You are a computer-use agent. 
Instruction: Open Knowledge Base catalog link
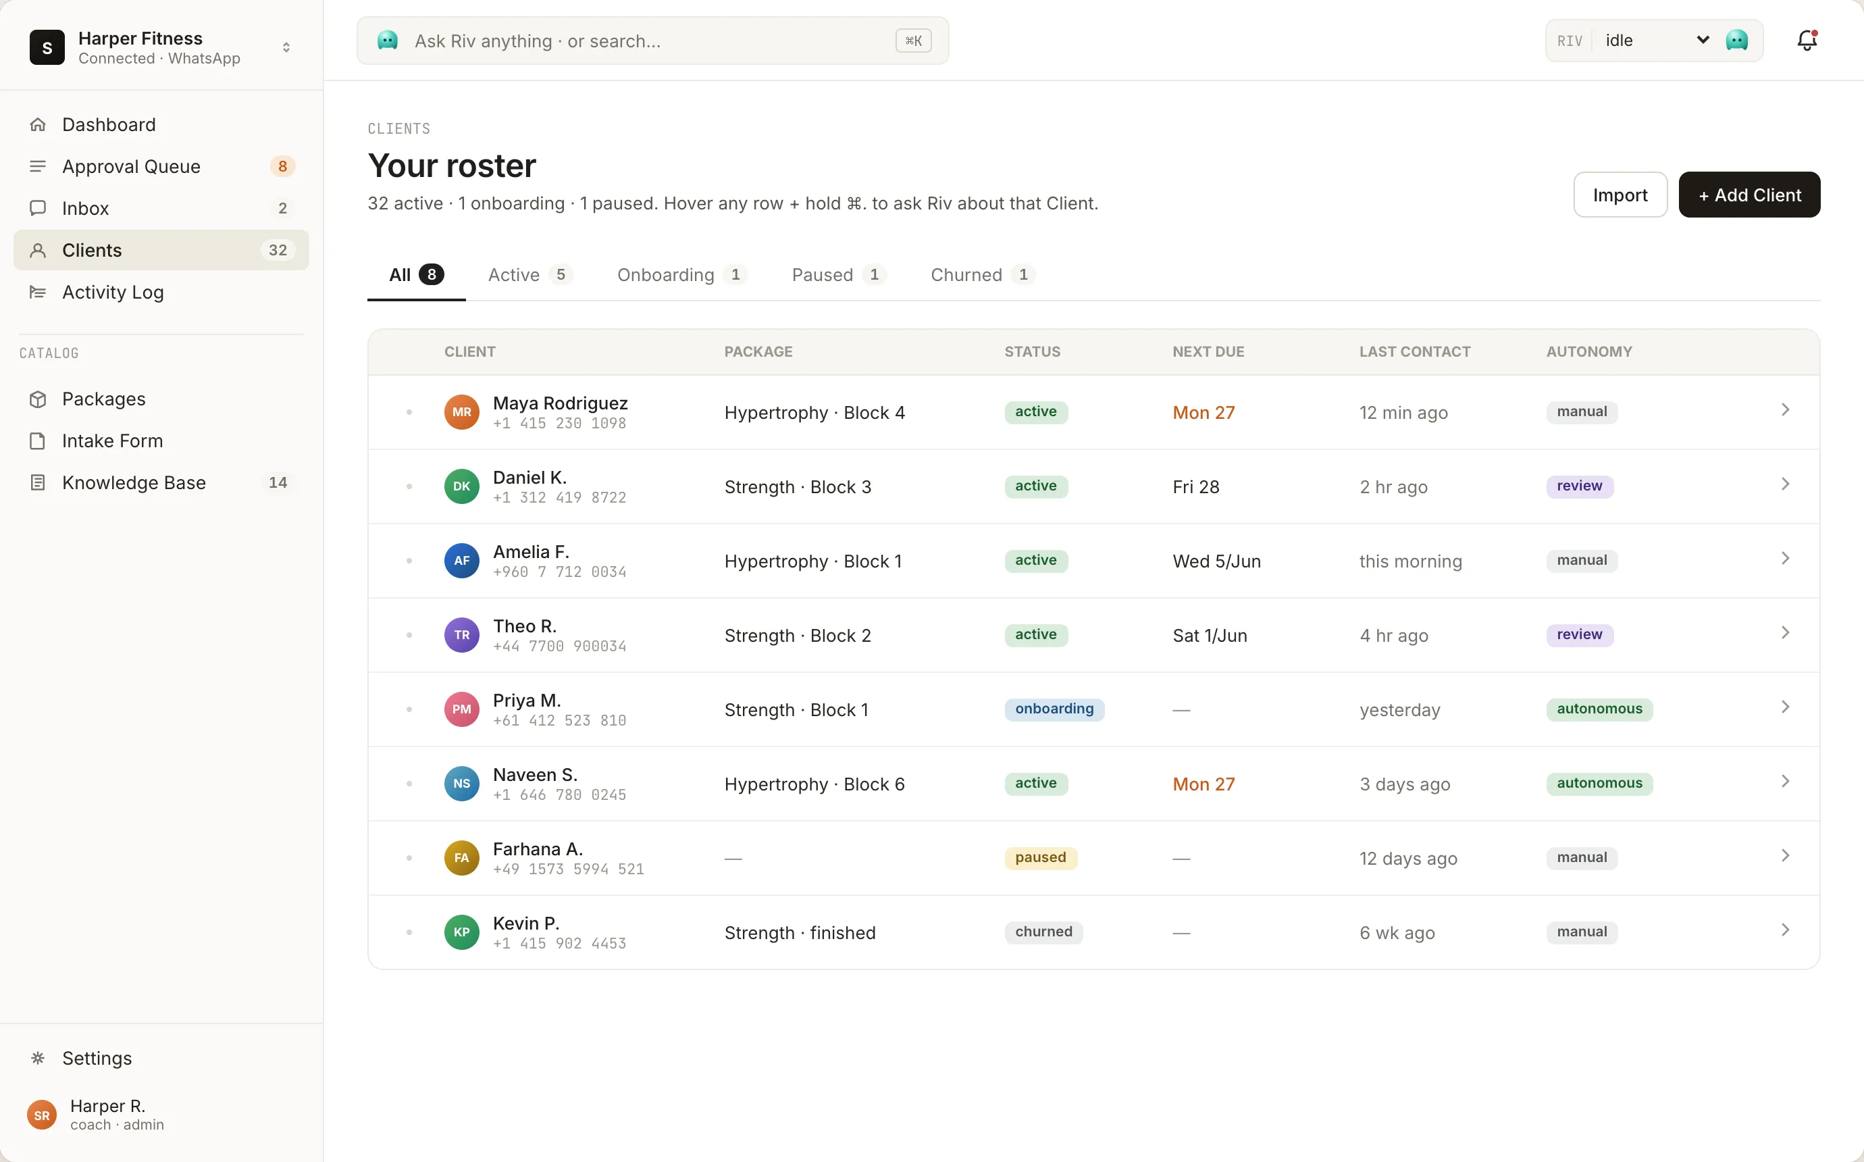(161, 482)
